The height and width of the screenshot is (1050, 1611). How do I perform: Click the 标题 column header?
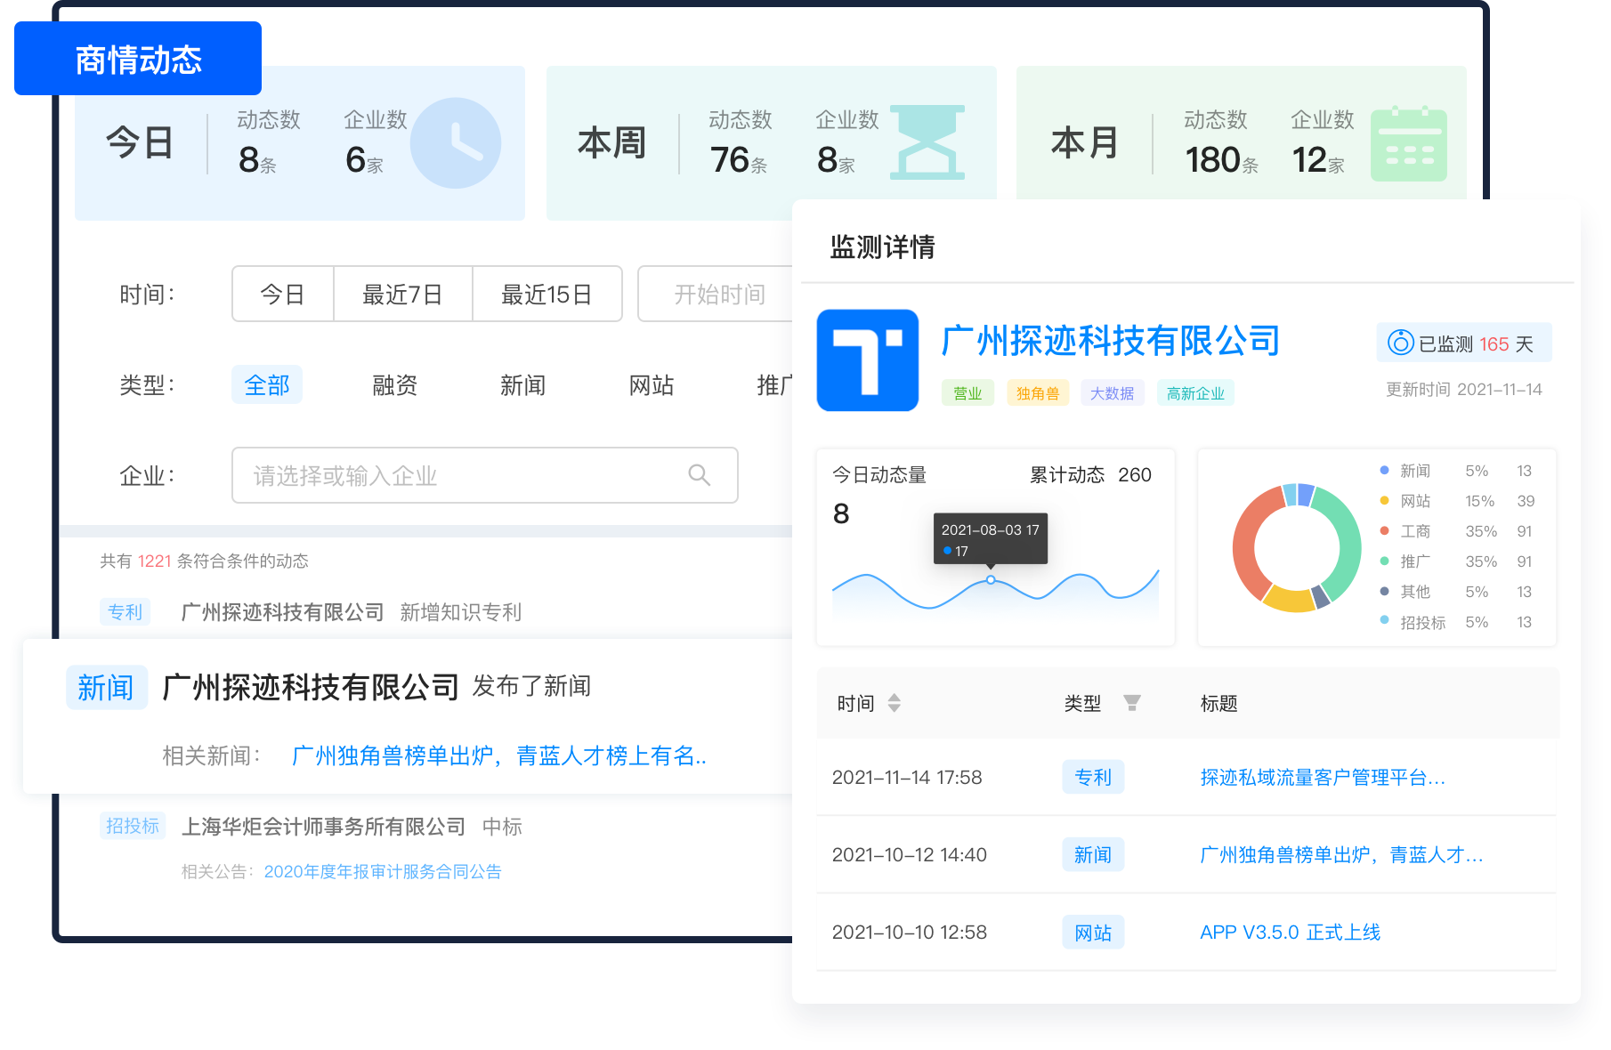click(1219, 703)
